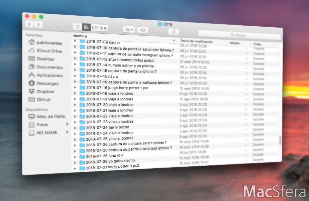Switch to cover flow view
This screenshot has width=309, height=201.
[103, 28]
